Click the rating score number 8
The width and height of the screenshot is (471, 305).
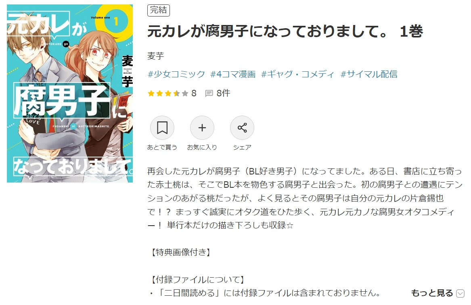tap(194, 93)
